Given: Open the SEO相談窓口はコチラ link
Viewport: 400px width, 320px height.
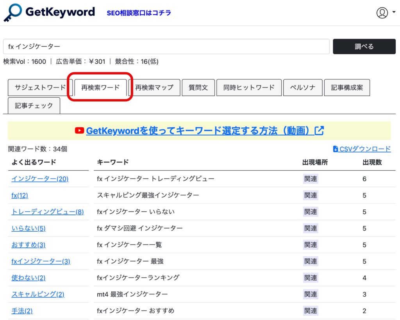Looking at the screenshot, I should (139, 13).
